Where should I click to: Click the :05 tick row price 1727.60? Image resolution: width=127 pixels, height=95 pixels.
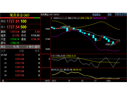(20, 71)
